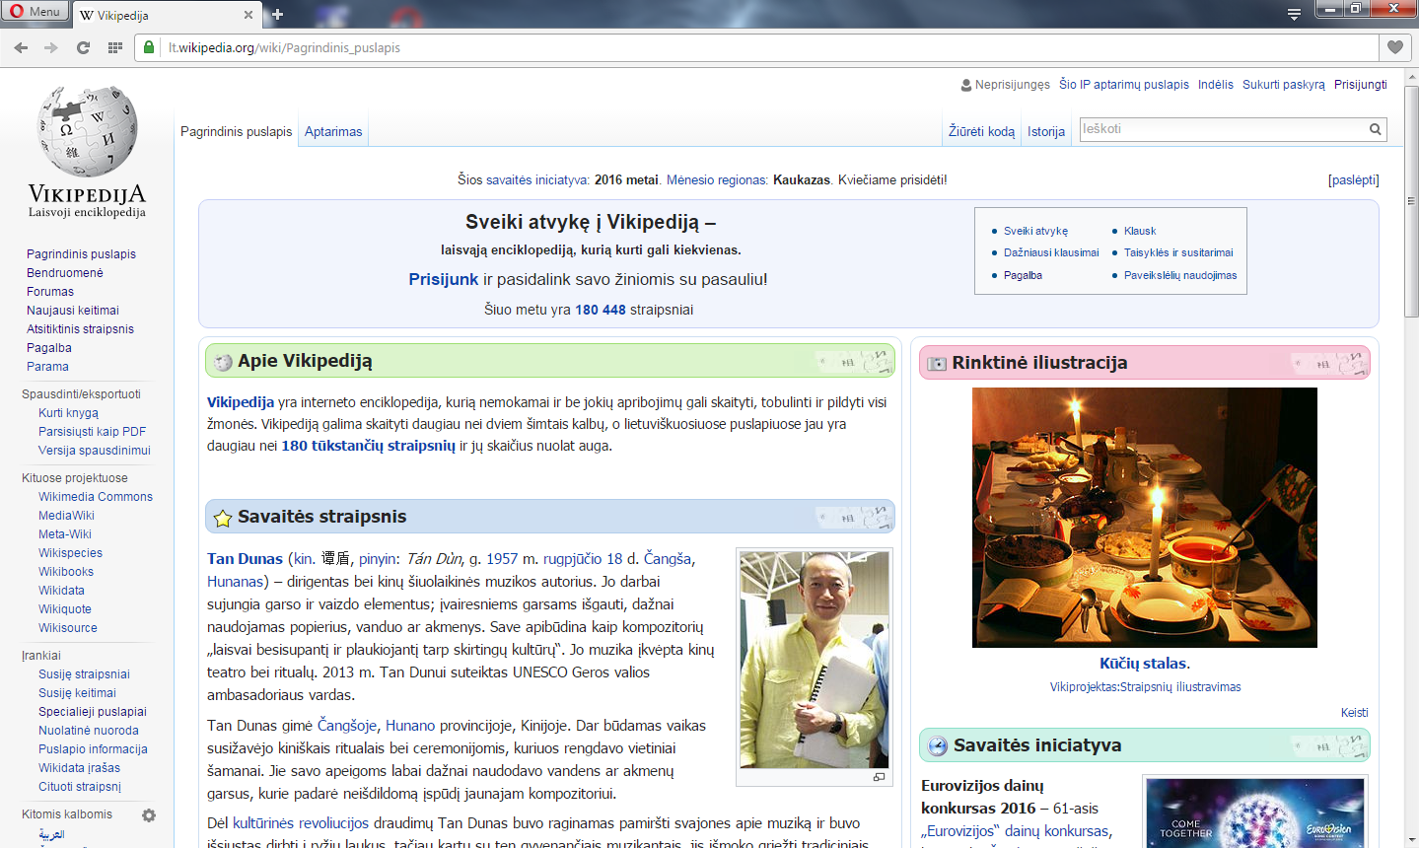Click the Kūčių stalas featured image
1419x848 pixels.
(x=1145, y=518)
